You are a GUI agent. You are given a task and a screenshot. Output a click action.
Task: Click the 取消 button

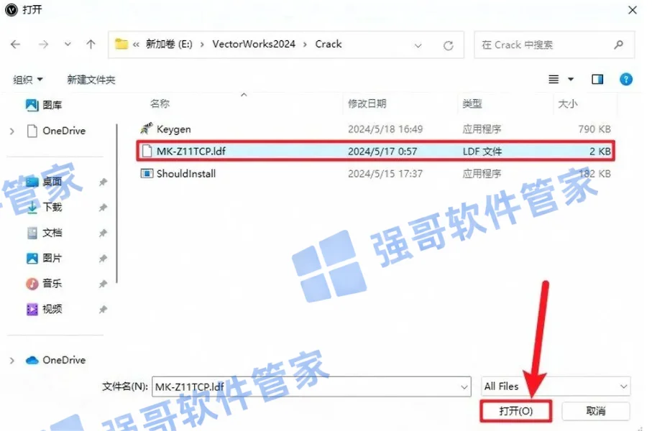[x=595, y=411]
